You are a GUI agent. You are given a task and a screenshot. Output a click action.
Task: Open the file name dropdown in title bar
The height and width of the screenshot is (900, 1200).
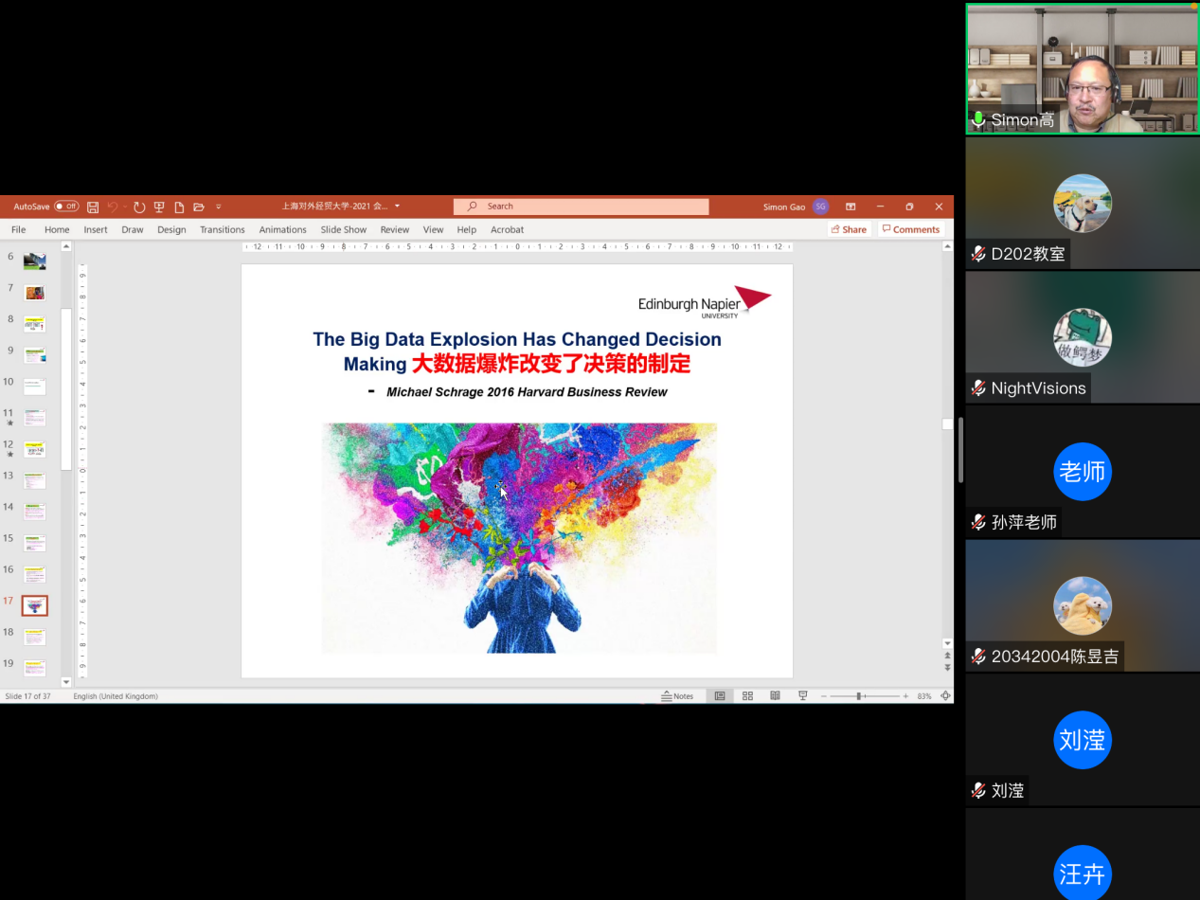(x=397, y=207)
